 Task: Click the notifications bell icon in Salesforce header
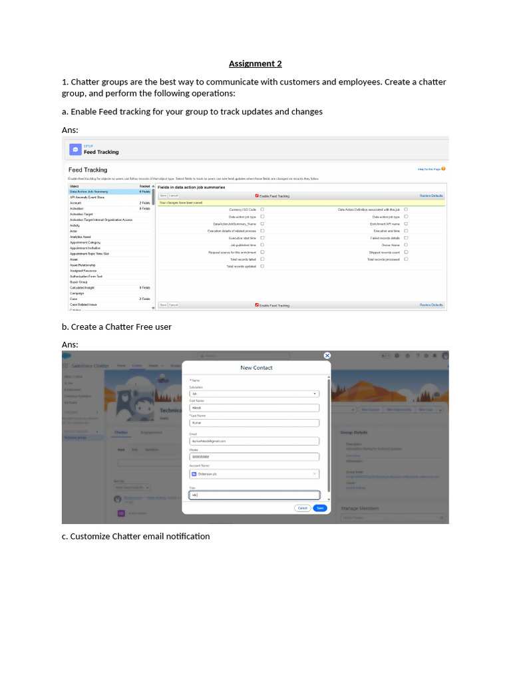tap(434, 356)
